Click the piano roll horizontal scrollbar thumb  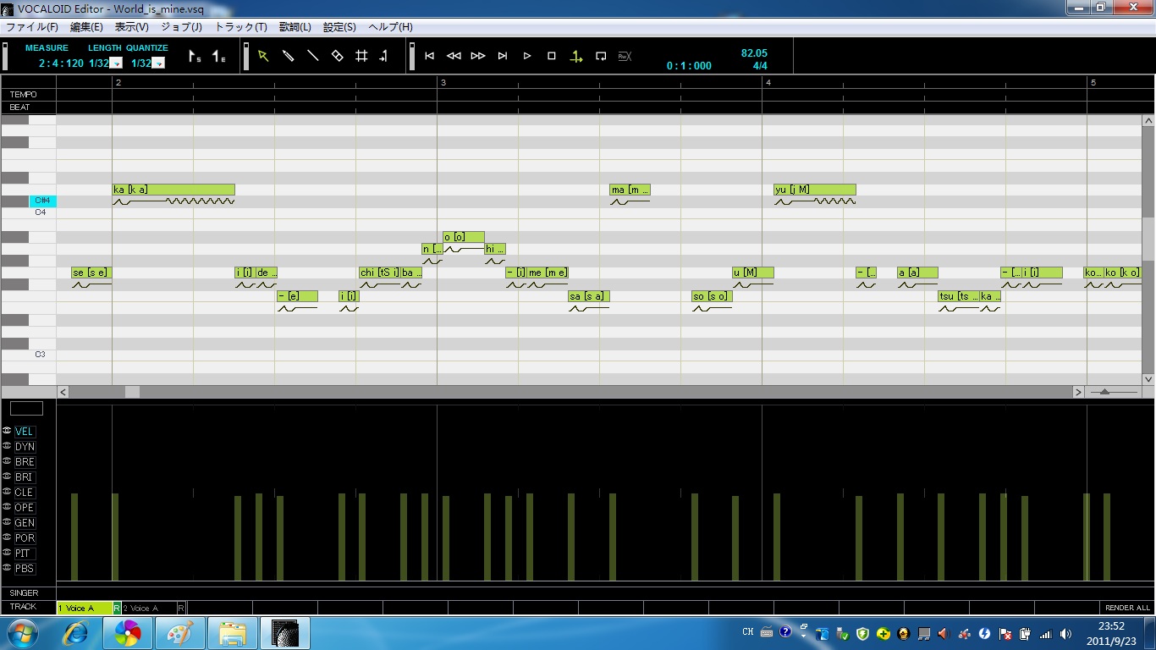click(132, 392)
